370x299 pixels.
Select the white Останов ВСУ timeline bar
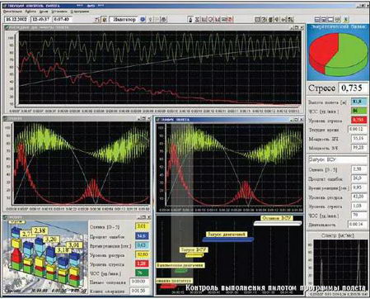278,223
